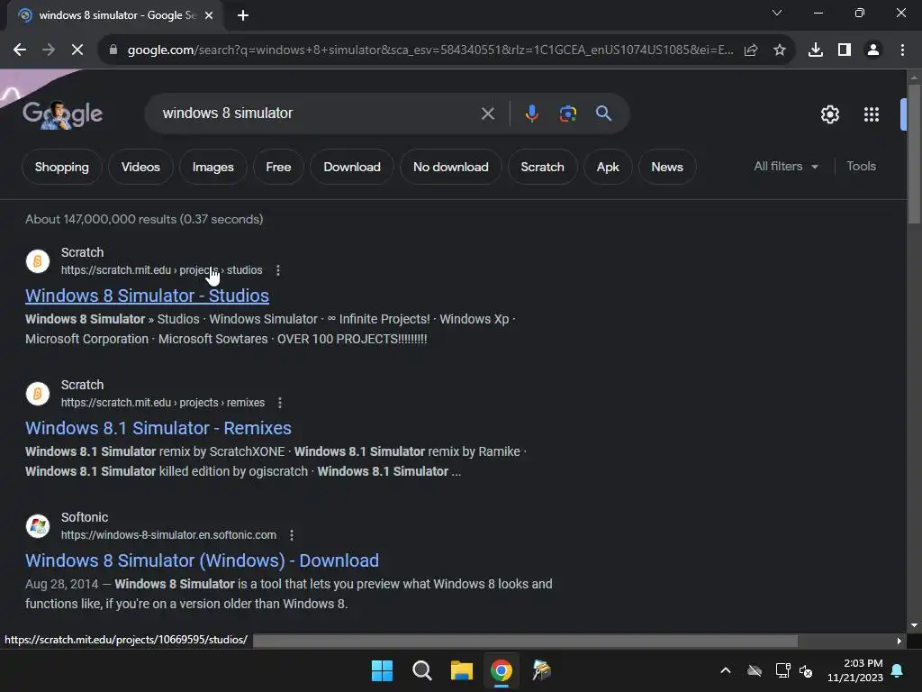This screenshot has width=922, height=692.
Task: Switch to News results
Action: (667, 167)
